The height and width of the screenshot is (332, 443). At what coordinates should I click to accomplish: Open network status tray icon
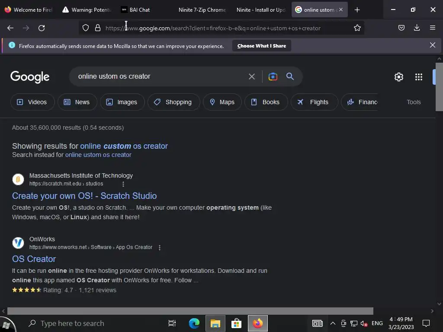tap(353, 323)
